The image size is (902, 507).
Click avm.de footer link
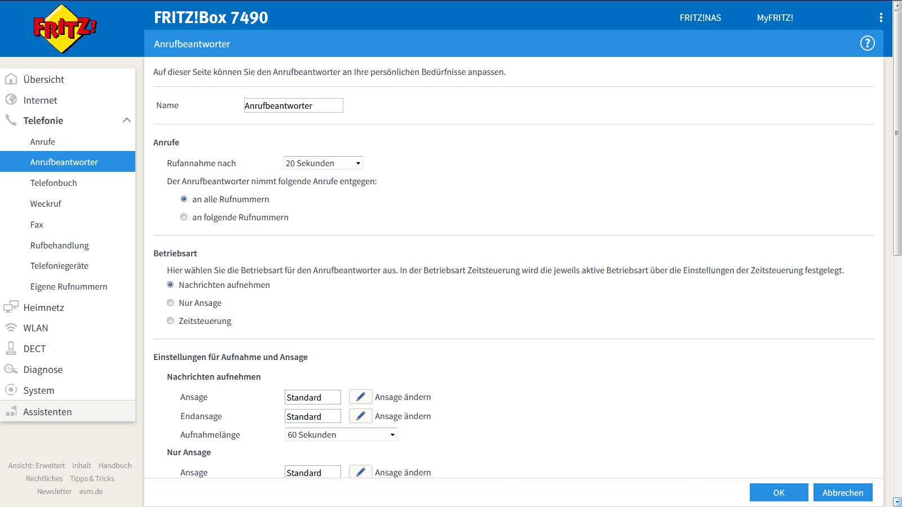pyautogui.click(x=91, y=491)
